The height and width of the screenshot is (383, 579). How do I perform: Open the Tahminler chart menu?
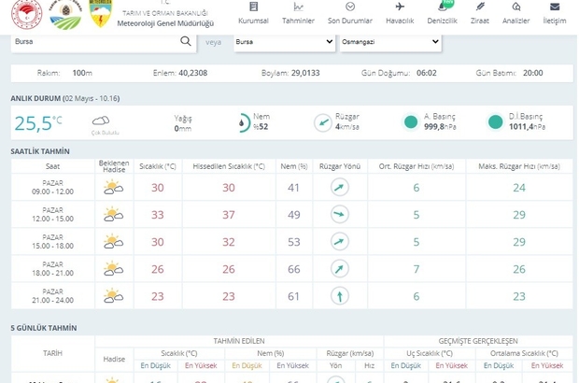[299, 7]
